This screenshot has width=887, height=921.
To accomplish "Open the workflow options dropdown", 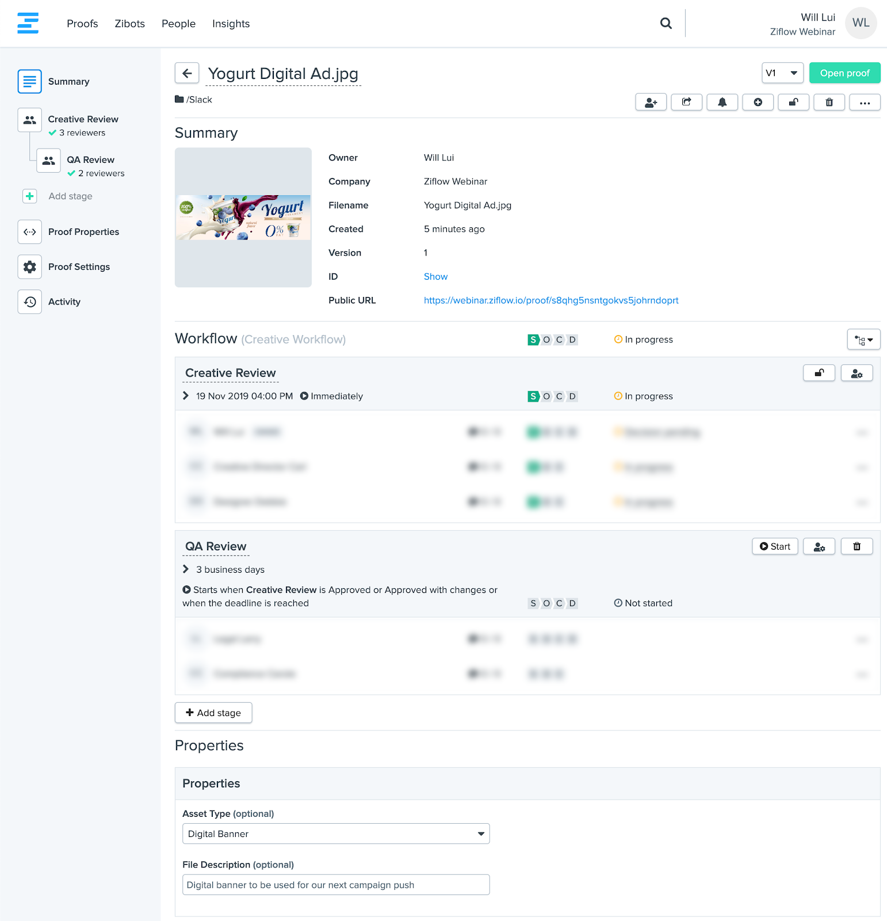I will [863, 340].
